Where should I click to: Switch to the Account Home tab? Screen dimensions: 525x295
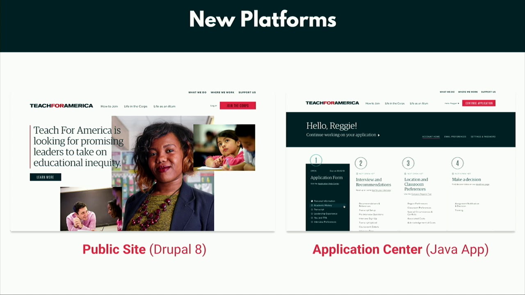point(431,136)
